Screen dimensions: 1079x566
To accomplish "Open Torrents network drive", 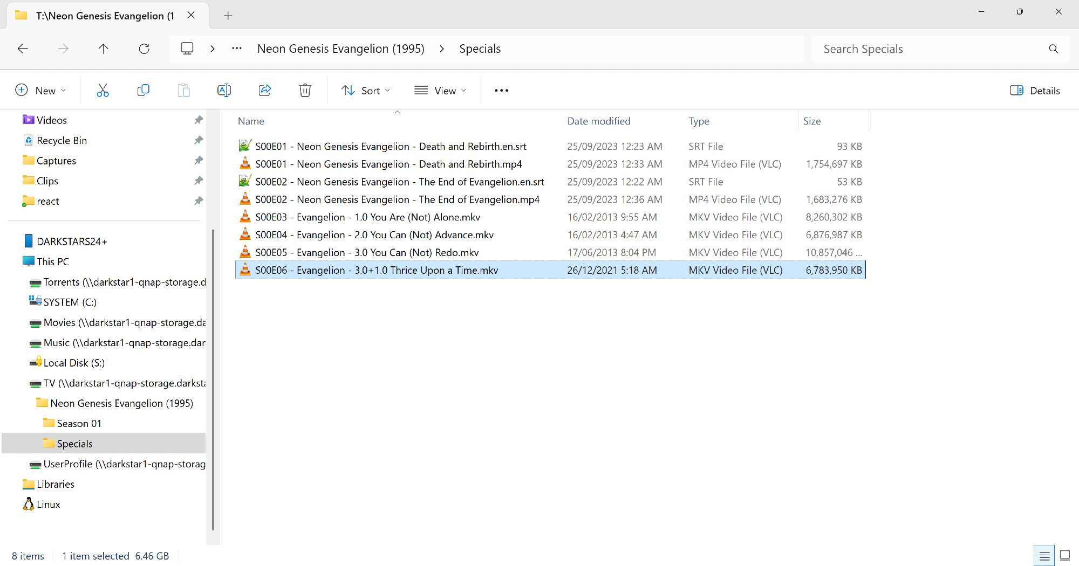I will pos(124,282).
